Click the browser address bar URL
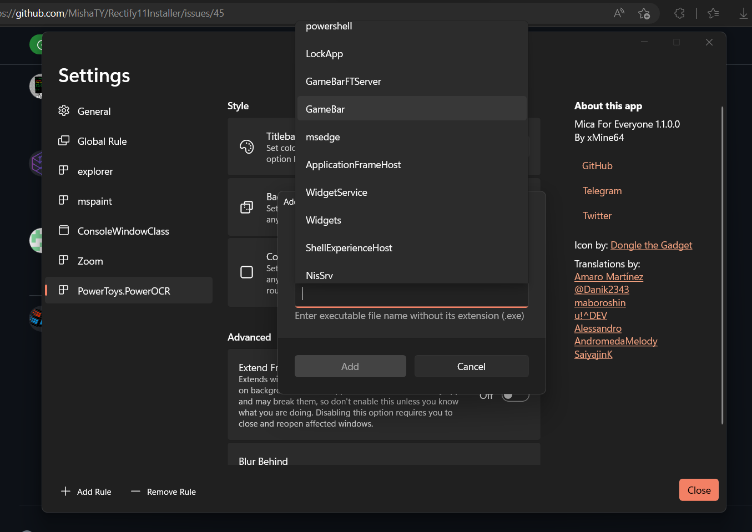752x532 pixels. pos(112,13)
